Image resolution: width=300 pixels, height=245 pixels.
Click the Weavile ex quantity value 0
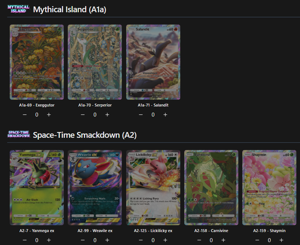point(95,240)
